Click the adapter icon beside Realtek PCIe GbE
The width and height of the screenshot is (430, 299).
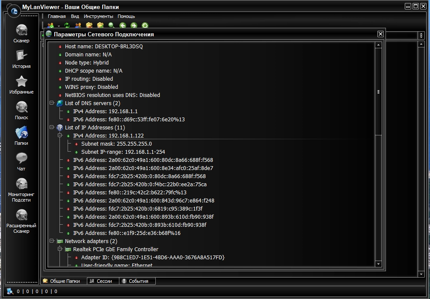(68, 249)
